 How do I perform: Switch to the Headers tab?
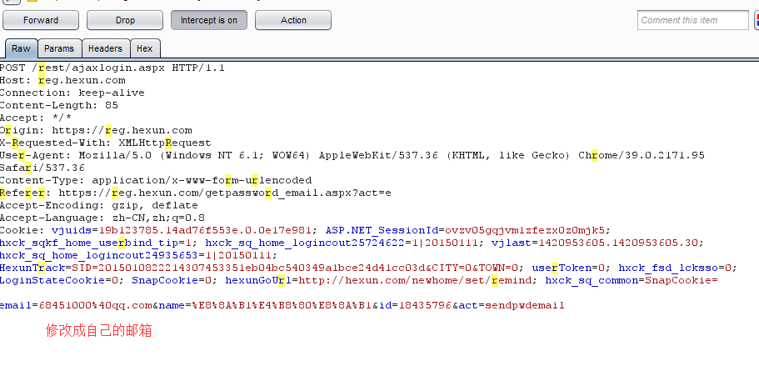(x=105, y=49)
